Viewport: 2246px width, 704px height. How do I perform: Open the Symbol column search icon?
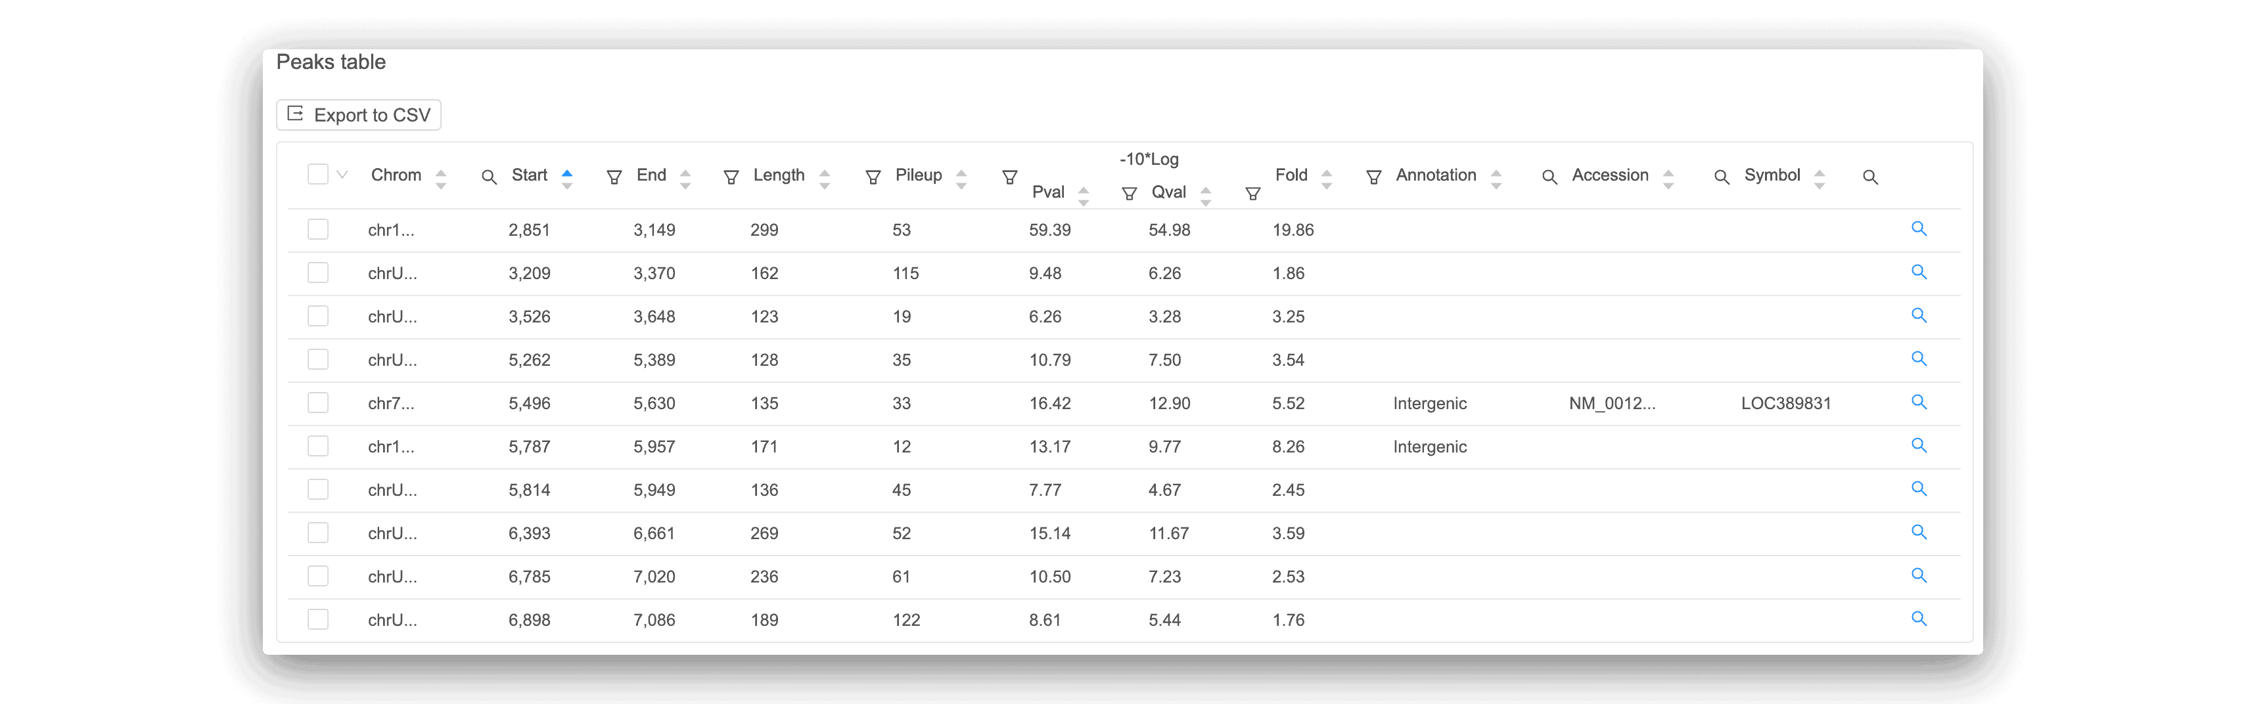point(1870,178)
